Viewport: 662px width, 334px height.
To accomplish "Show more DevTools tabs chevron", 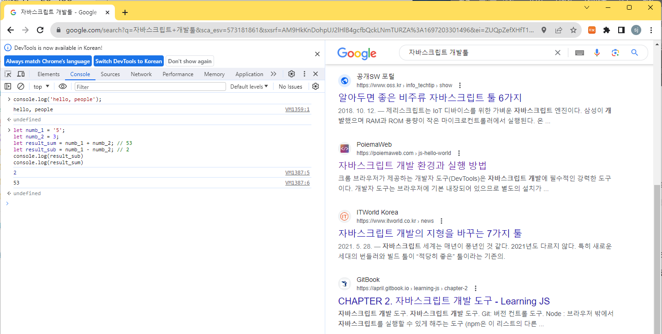I will click(274, 74).
